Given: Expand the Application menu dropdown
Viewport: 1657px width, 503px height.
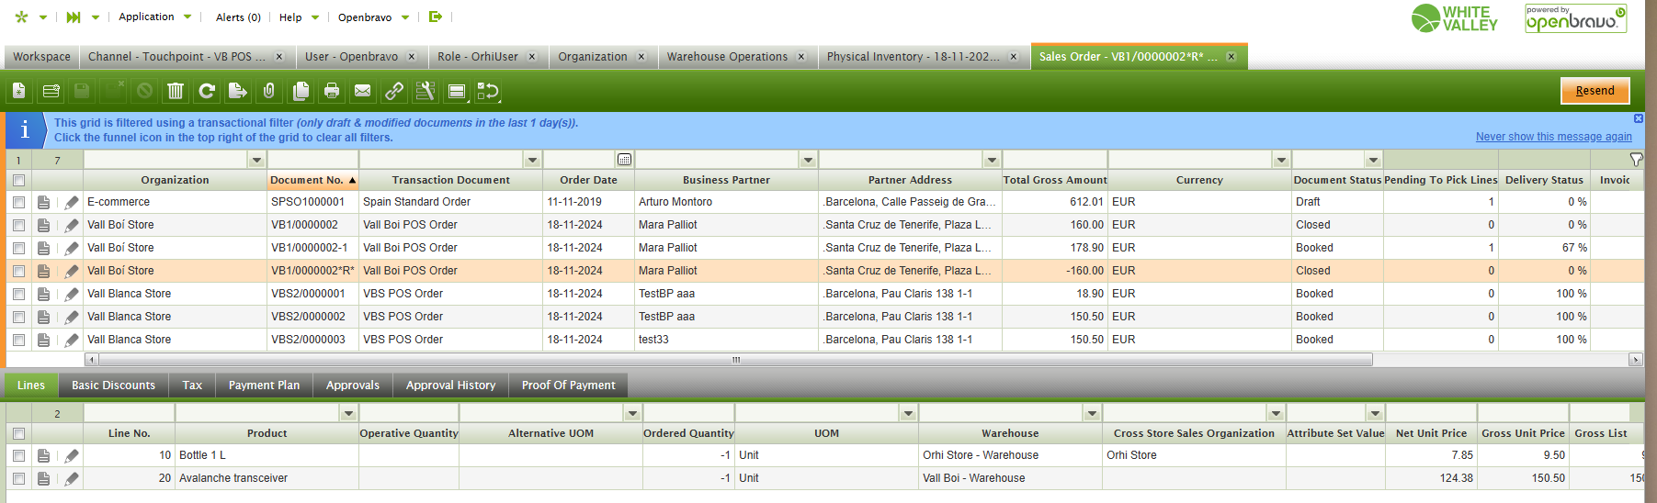Looking at the screenshot, I should [x=155, y=17].
